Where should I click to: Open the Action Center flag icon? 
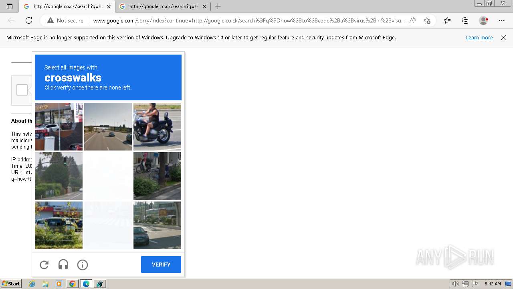475,284
